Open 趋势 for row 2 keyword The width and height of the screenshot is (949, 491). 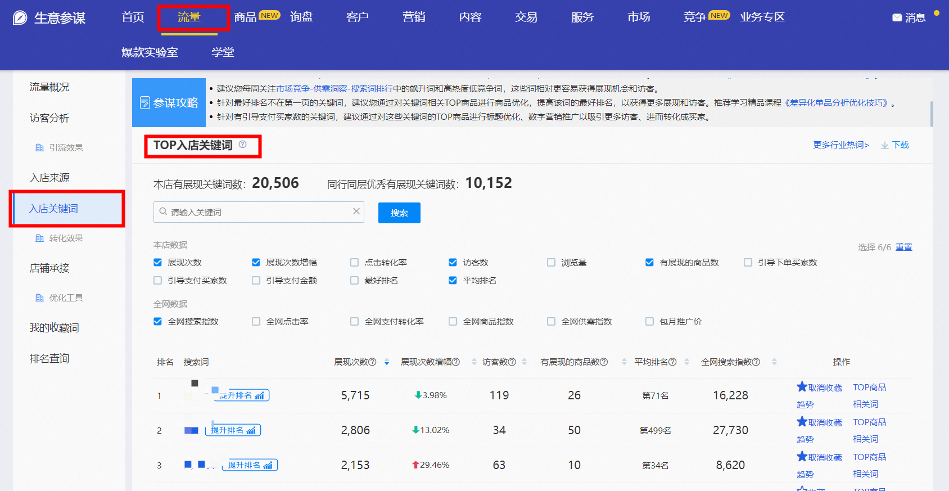click(805, 439)
